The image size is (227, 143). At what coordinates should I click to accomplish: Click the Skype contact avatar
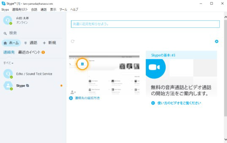point(8,86)
